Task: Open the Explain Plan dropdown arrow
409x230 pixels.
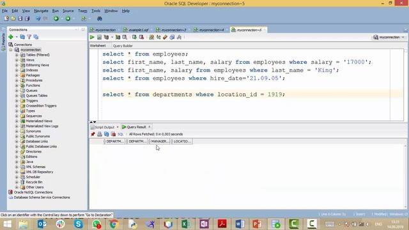Action: point(112,37)
